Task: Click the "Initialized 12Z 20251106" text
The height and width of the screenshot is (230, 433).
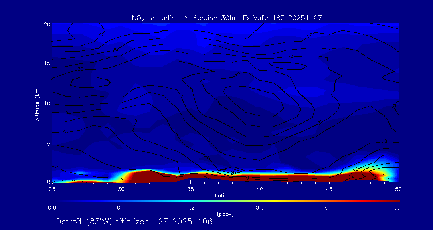Action: pos(162,222)
